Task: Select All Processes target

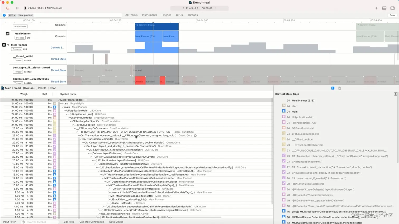Action: (x=54, y=8)
